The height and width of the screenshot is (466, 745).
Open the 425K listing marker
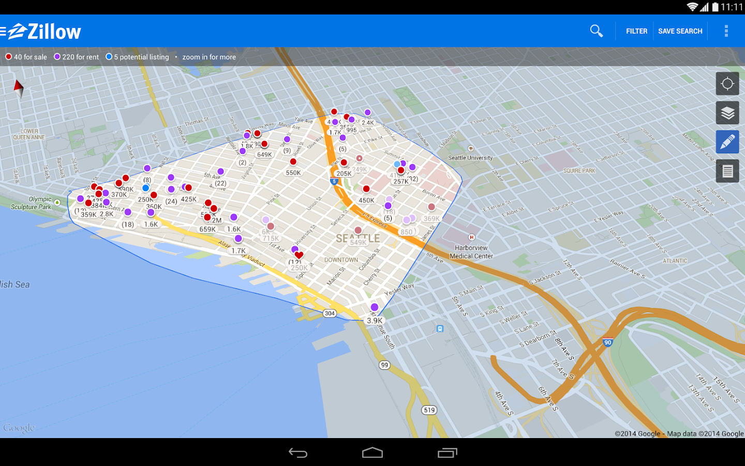[x=188, y=199]
